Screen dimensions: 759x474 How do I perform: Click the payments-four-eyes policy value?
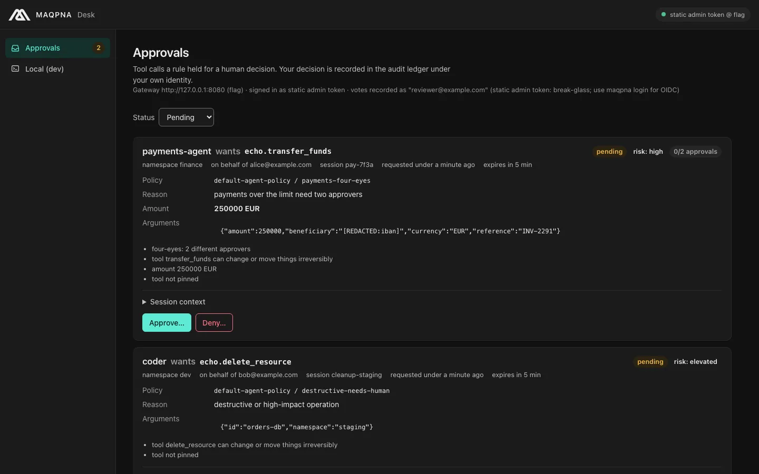(x=292, y=181)
